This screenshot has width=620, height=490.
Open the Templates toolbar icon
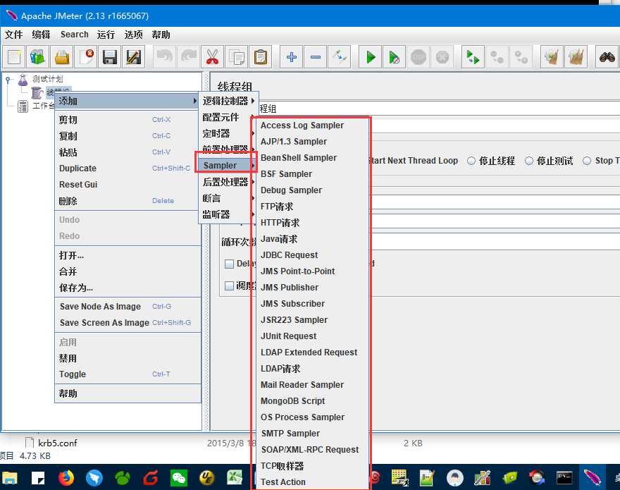pos(37,57)
